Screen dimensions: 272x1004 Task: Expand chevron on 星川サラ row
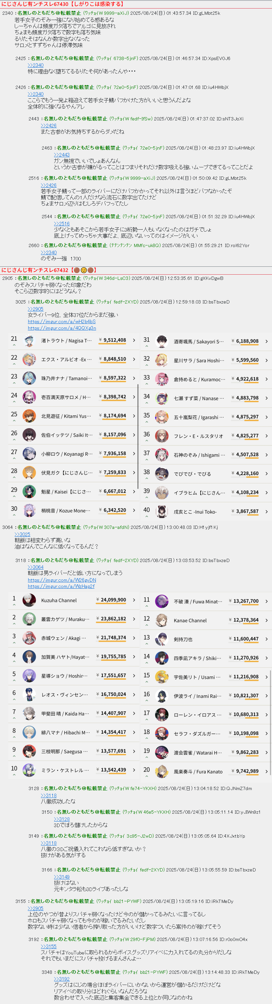pos(266,360)
